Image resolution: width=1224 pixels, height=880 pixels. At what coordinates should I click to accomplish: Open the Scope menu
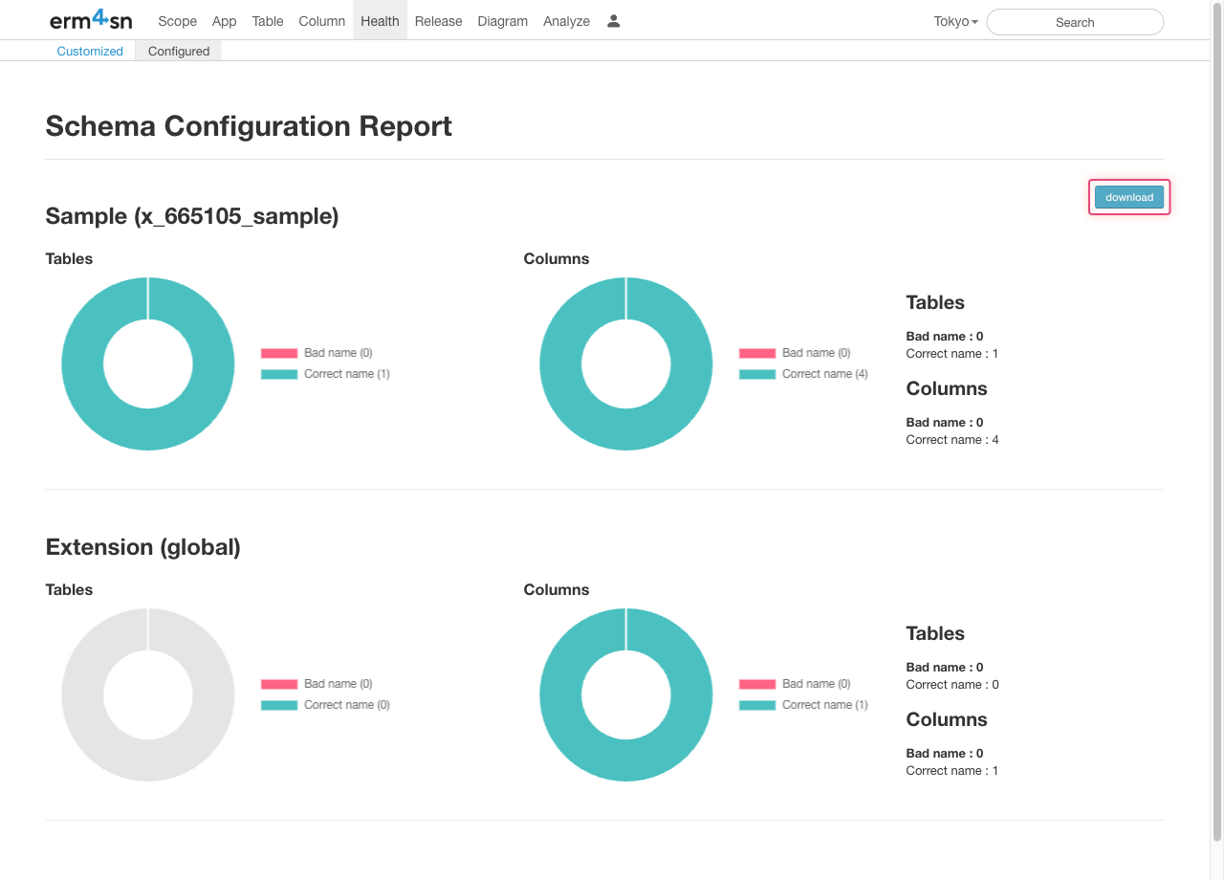(x=177, y=21)
